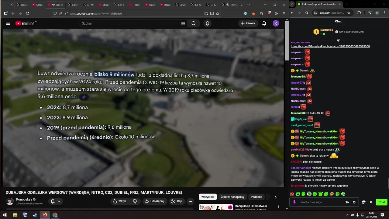Open the emoji picker in Kick chat

point(354,202)
